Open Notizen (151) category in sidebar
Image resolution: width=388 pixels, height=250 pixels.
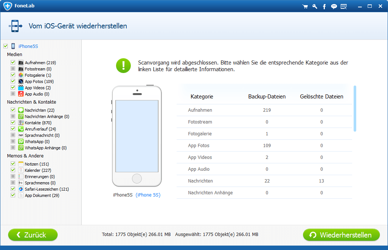click(x=37, y=164)
